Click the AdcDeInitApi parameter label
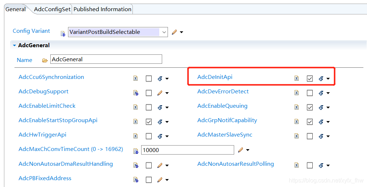The height and width of the screenshot is (187, 367). (215, 77)
